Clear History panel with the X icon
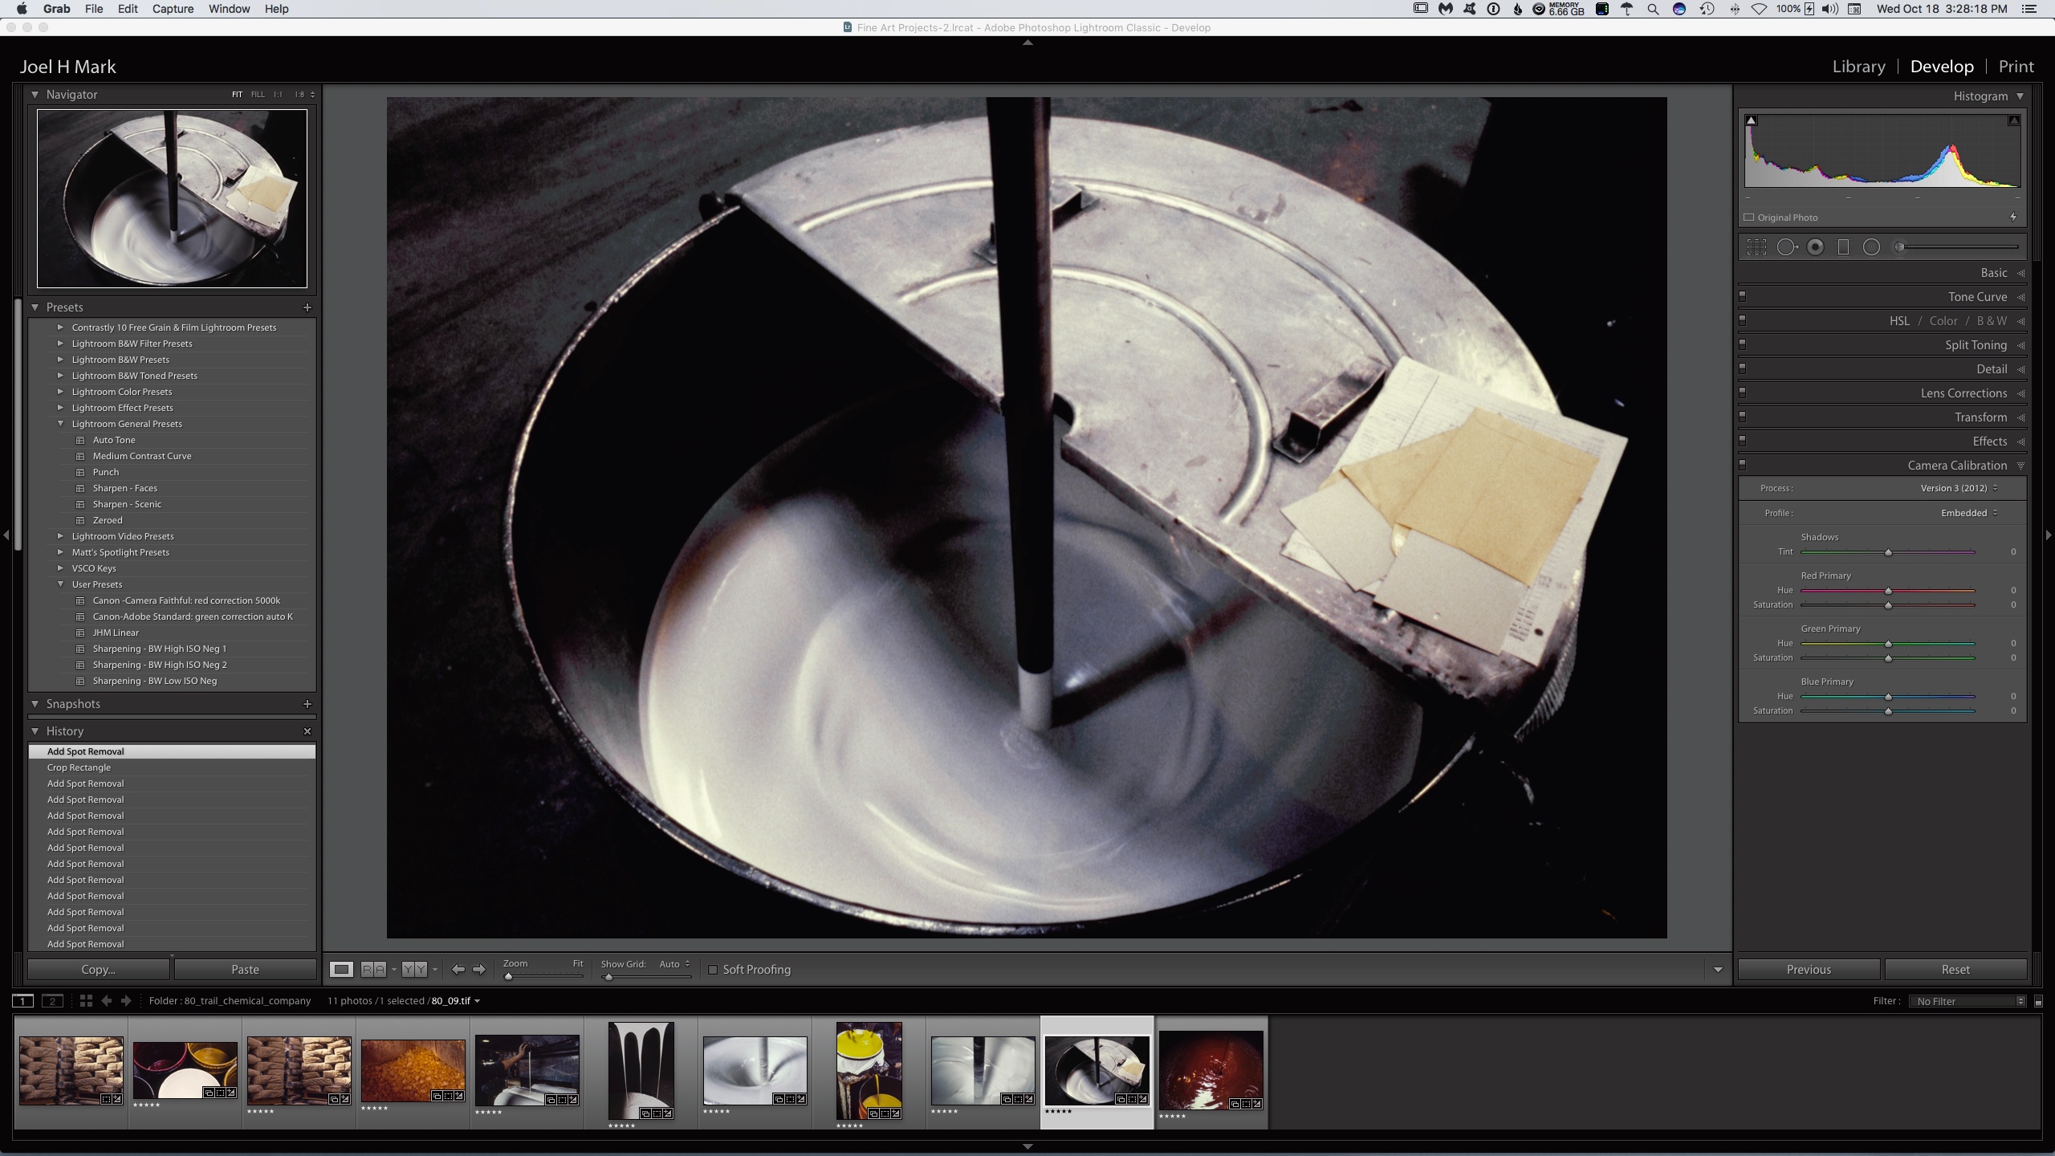2055x1156 pixels. [x=307, y=731]
